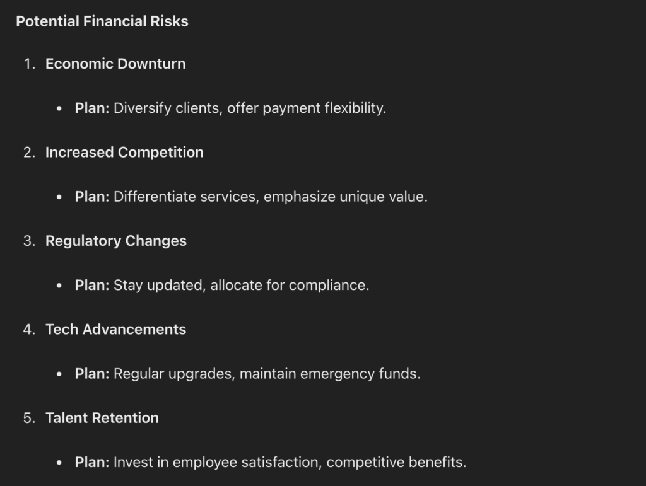Select the "Regulatory Changes" list title
The height and width of the screenshot is (486, 646).
click(x=116, y=241)
